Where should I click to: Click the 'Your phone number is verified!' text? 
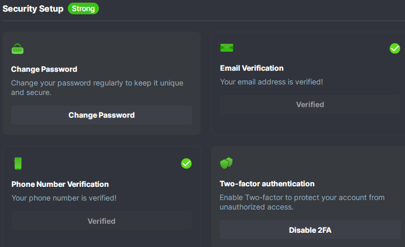(x=64, y=198)
